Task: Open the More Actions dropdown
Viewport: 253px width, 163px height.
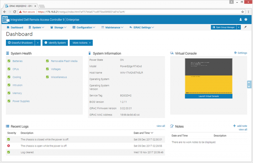Action: click(x=81, y=43)
